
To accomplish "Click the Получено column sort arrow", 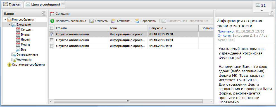I will pyautogui.click(x=165, y=28).
